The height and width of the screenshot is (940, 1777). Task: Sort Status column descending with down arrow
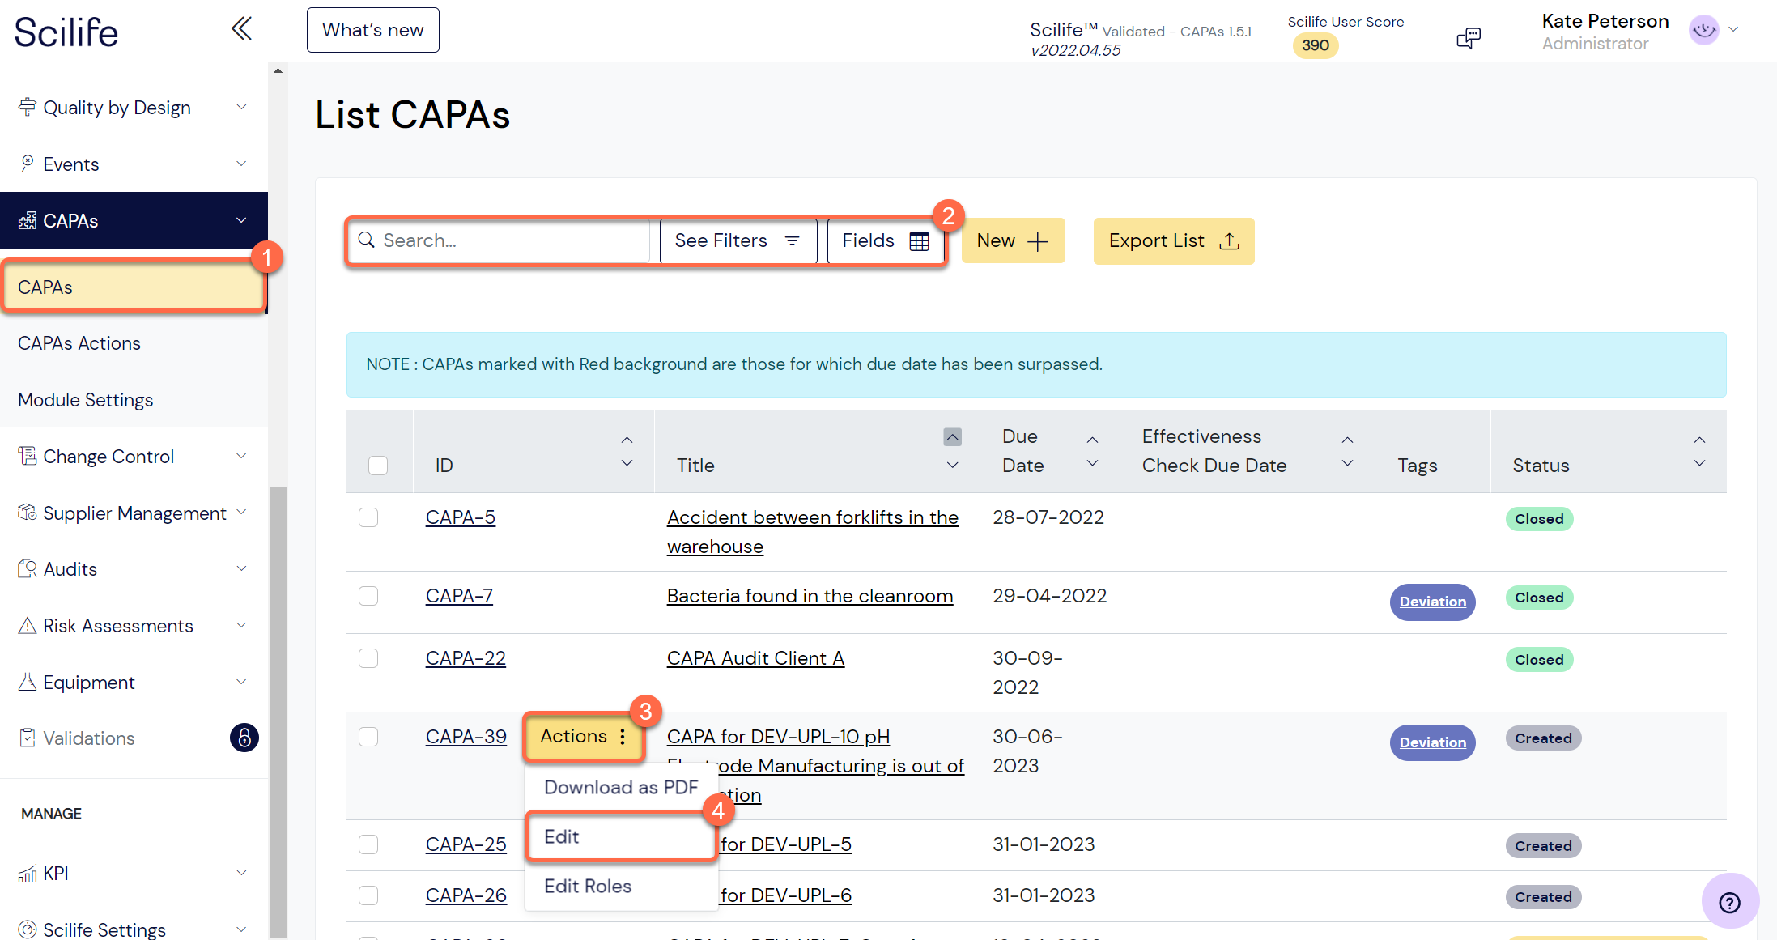pos(1699,463)
